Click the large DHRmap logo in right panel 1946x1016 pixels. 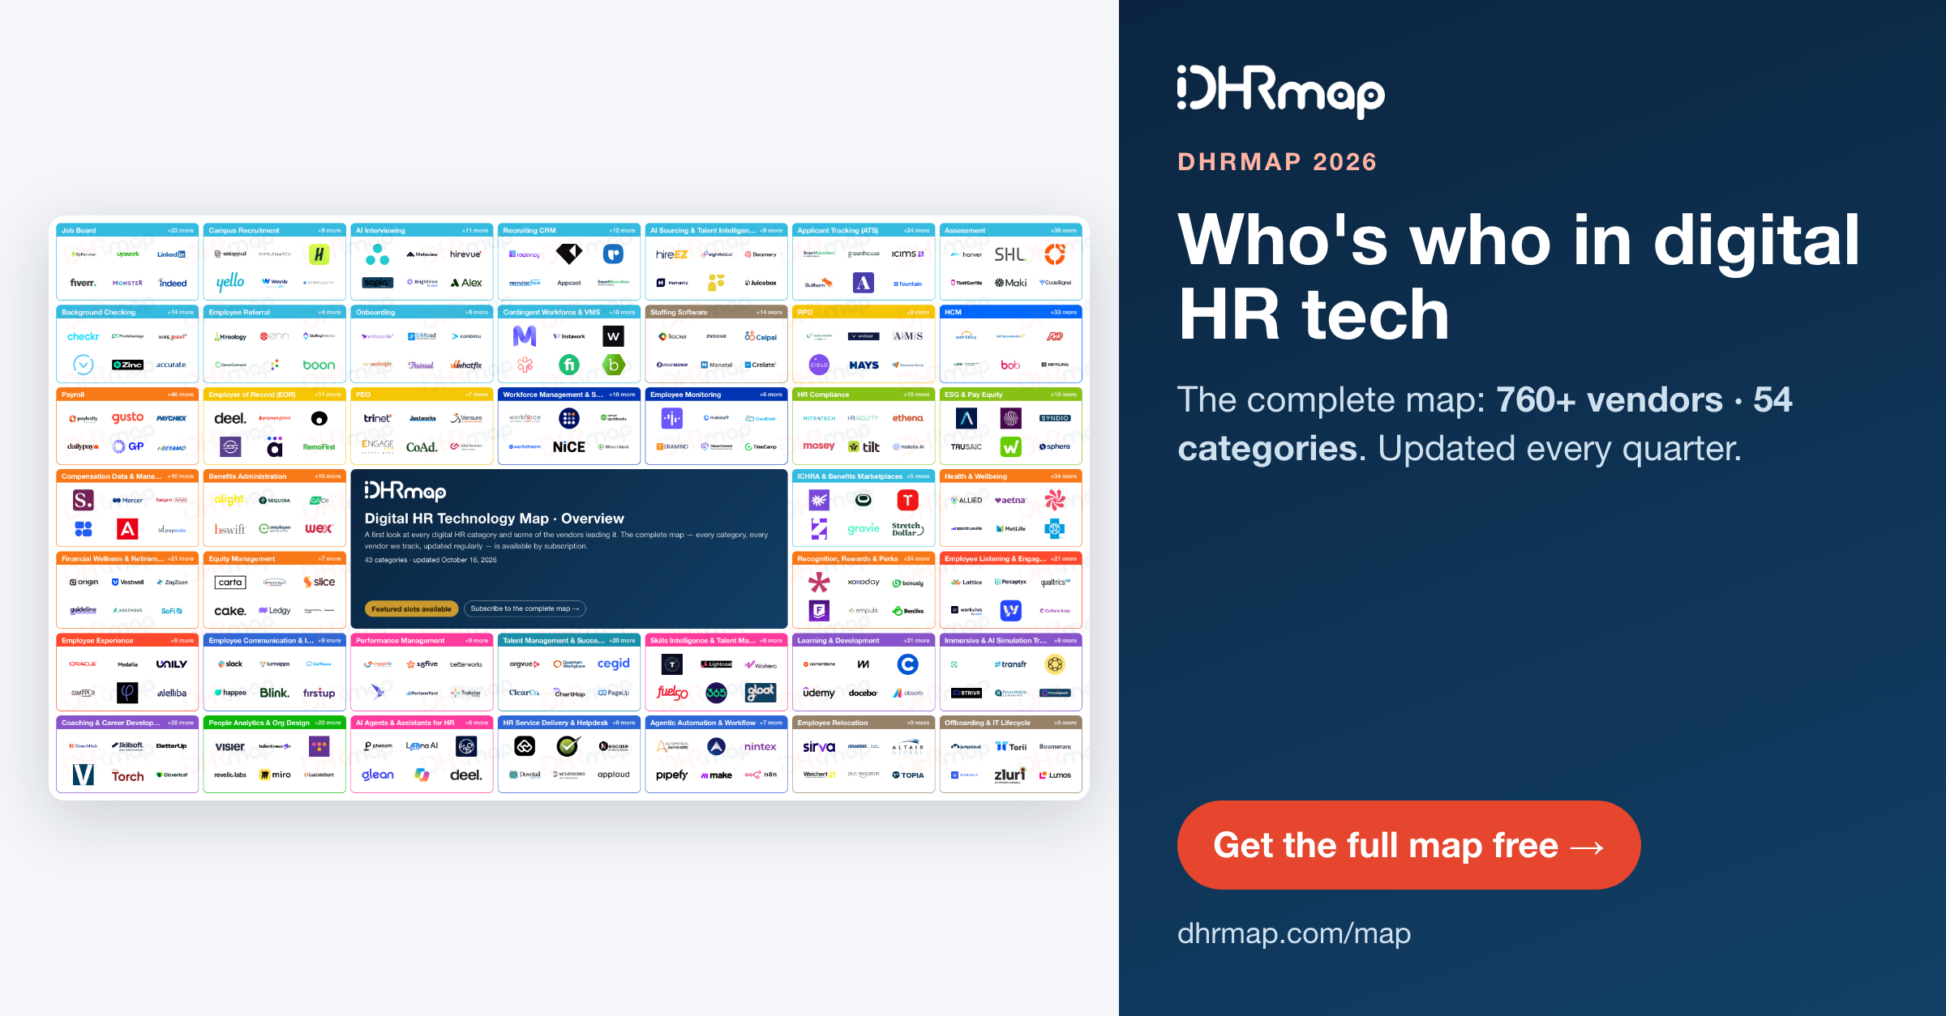point(1281,92)
